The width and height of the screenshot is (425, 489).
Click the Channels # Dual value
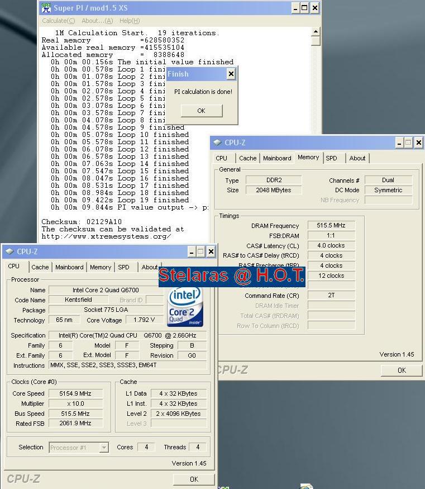(388, 180)
